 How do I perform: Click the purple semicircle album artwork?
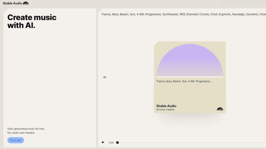coord(190,60)
